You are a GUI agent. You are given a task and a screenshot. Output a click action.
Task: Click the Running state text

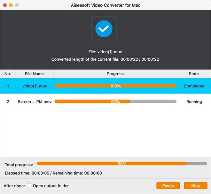click(x=194, y=102)
